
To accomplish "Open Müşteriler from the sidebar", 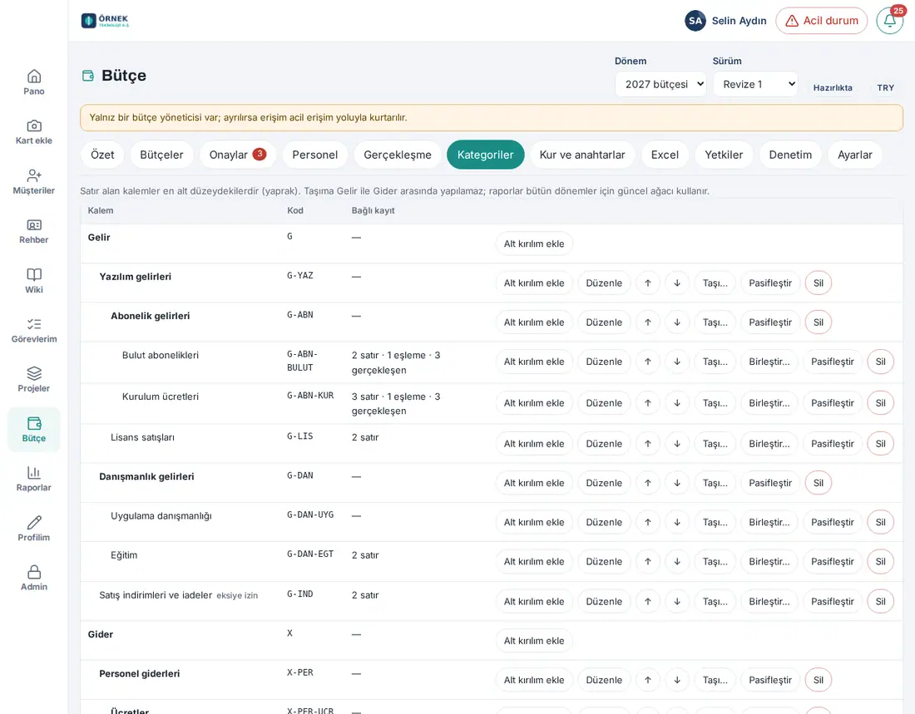I will coord(34,181).
